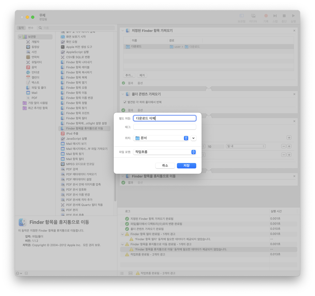Select the 개발자 category

(35, 42)
